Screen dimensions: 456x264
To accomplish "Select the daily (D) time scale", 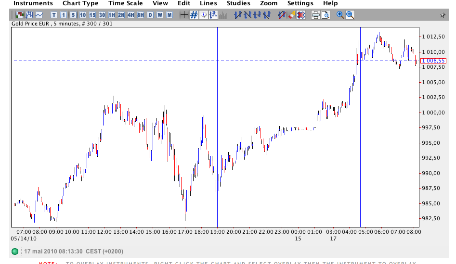I will 150,15.
